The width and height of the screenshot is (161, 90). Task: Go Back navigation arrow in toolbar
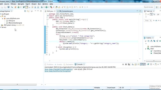(80, 7)
